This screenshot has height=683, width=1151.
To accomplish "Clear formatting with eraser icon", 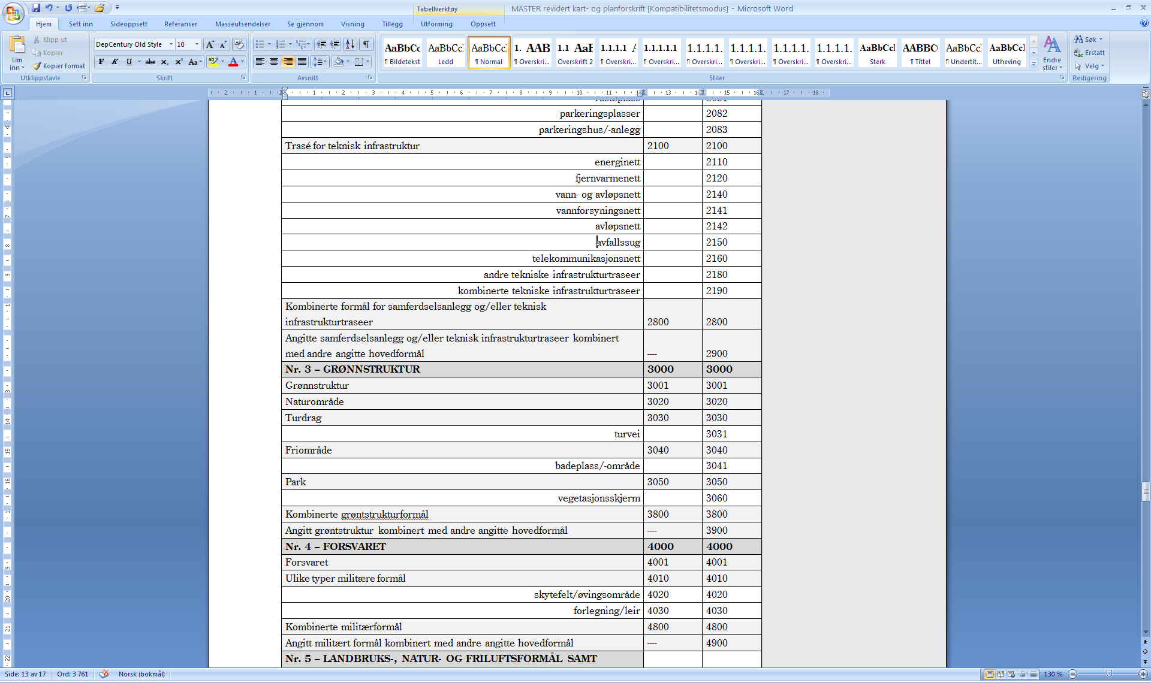I will coord(239,44).
